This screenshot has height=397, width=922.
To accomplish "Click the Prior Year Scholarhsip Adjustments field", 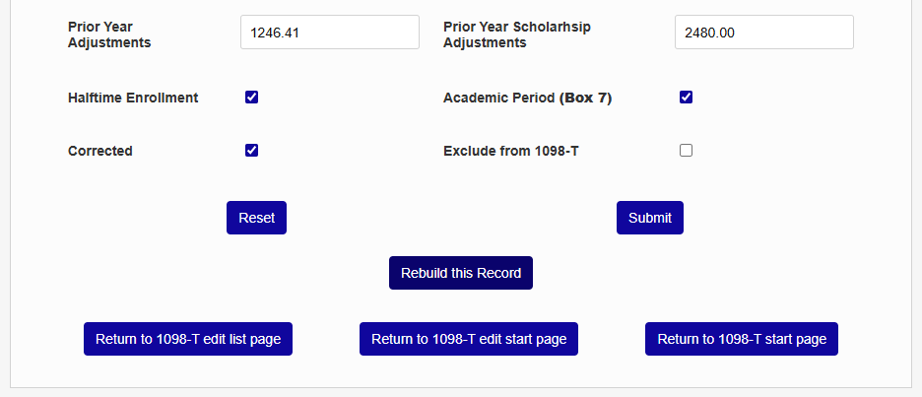I will [763, 33].
